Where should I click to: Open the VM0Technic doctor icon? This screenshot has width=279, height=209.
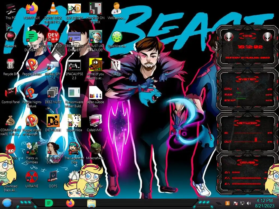tap(117, 11)
